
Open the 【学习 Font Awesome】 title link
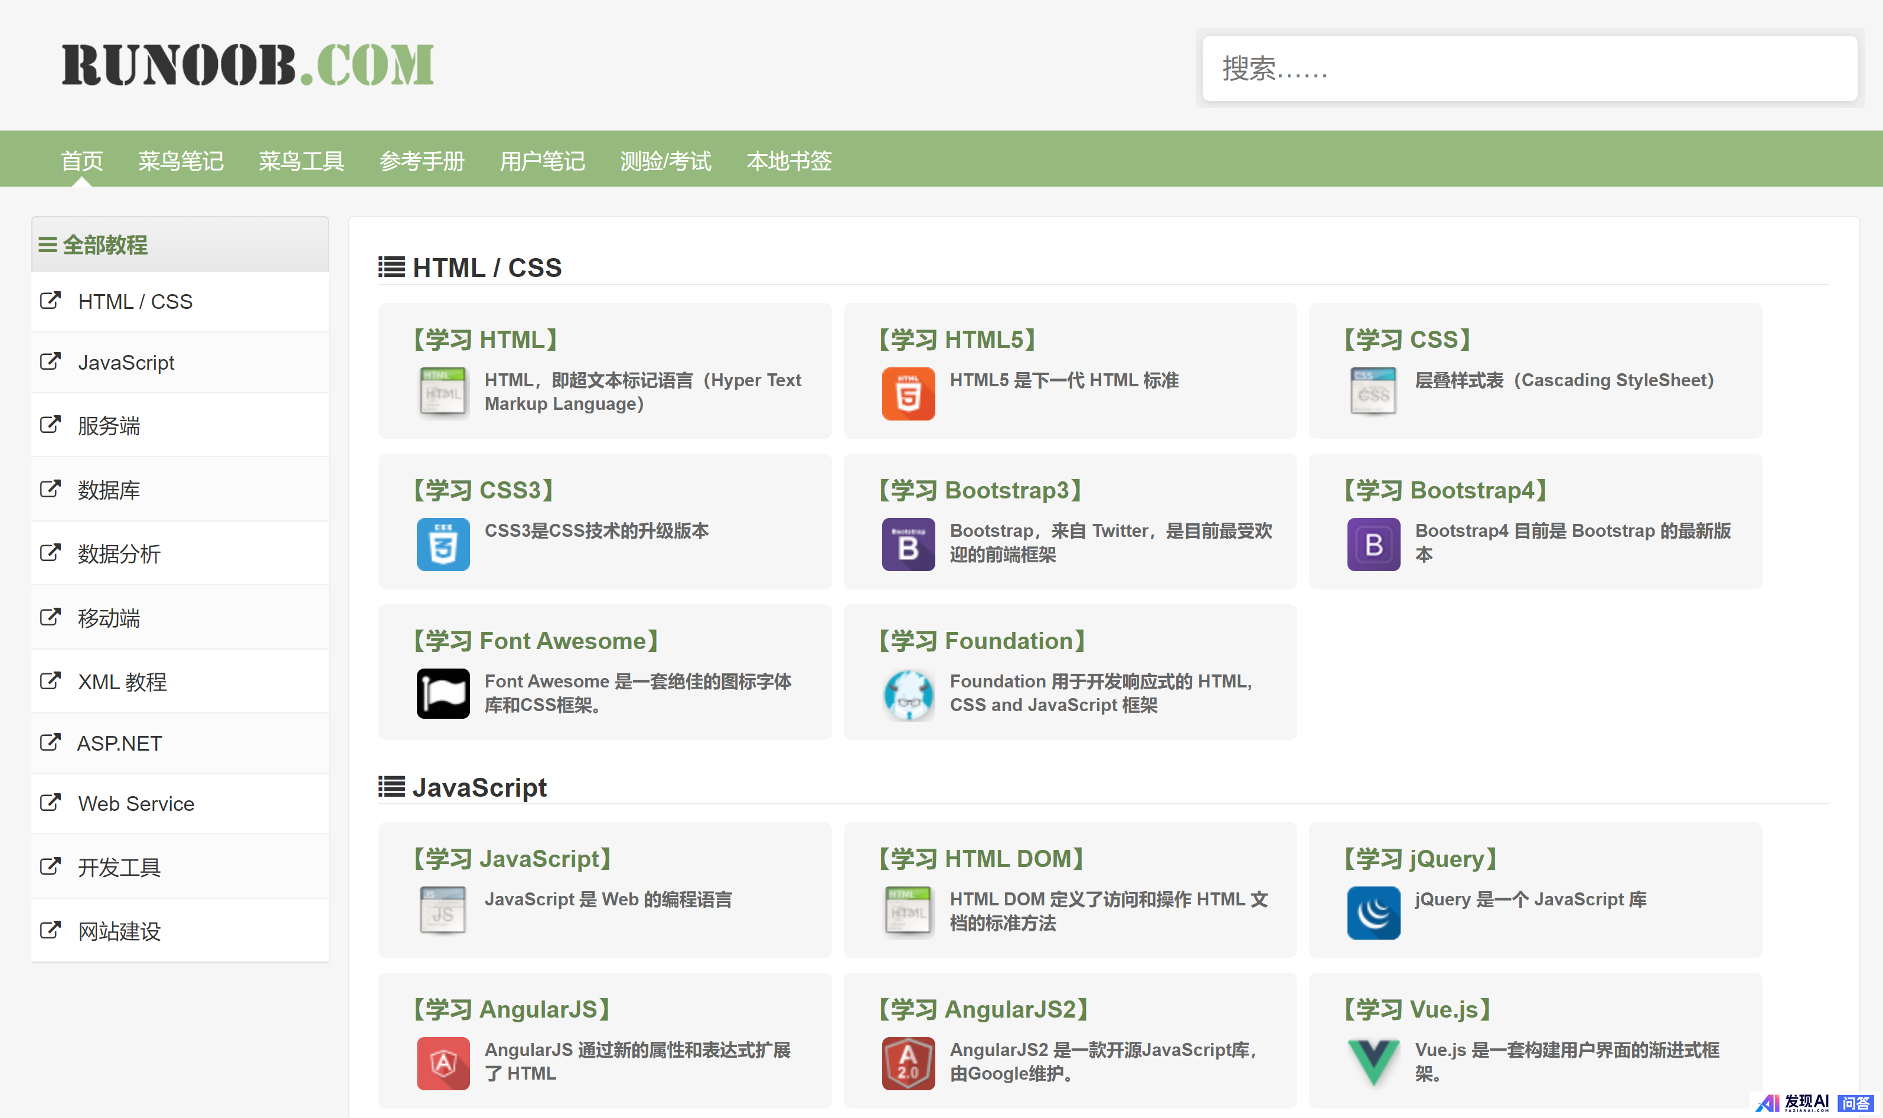click(536, 641)
